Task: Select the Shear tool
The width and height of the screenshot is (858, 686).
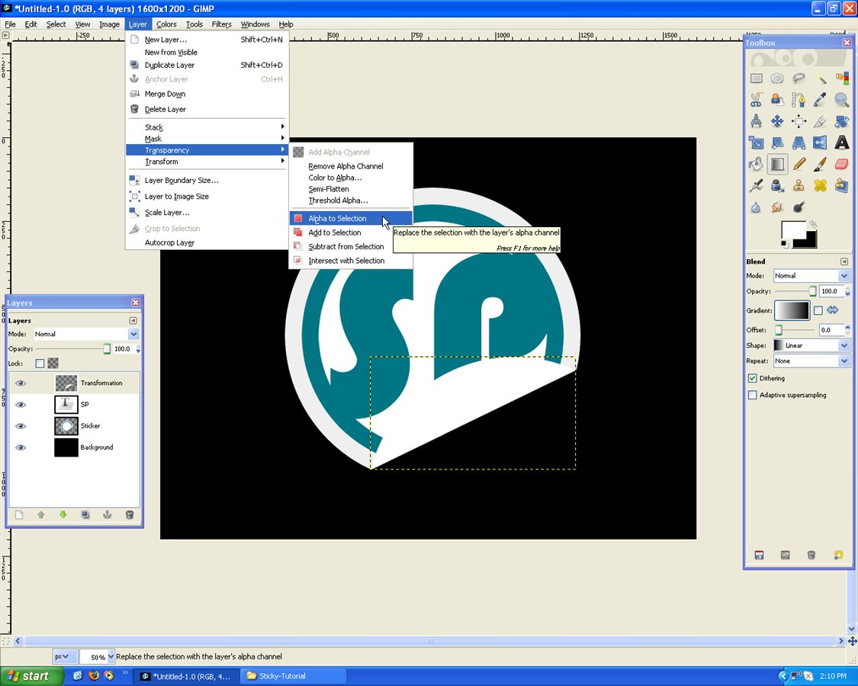Action: [778, 143]
